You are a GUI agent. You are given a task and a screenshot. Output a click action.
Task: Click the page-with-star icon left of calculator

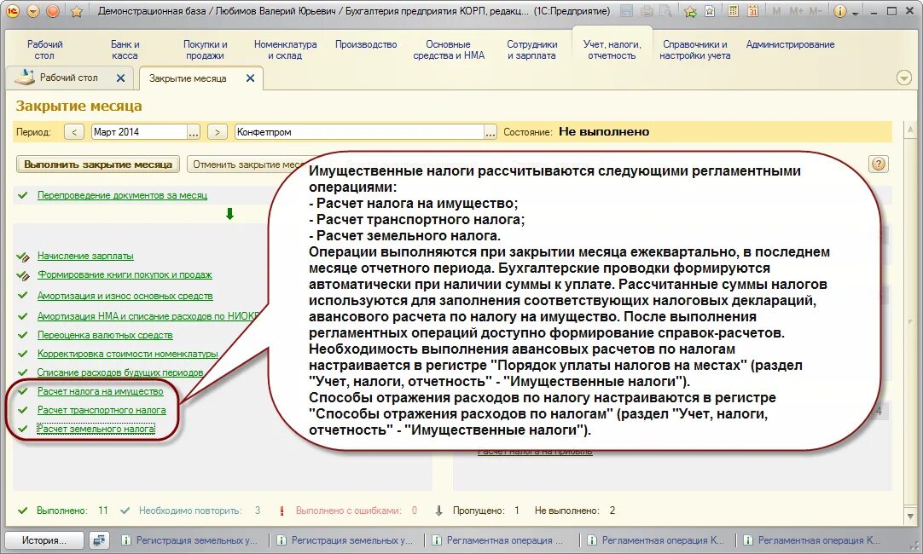point(710,11)
